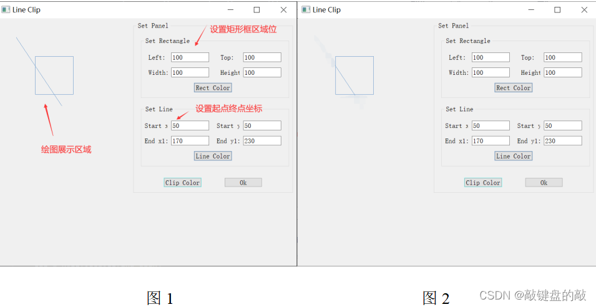Click the Height field in the right Line Clip window
This screenshot has width=596, height=307.
click(x=563, y=72)
